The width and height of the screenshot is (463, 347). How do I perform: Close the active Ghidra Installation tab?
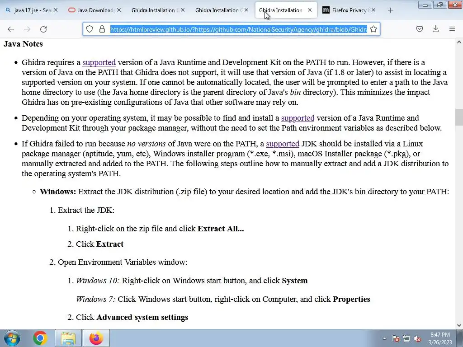click(x=309, y=10)
